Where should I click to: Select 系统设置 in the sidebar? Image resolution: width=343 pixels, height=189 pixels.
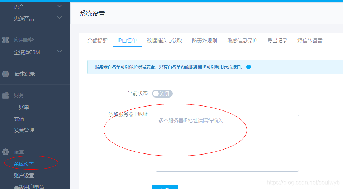[24, 164]
